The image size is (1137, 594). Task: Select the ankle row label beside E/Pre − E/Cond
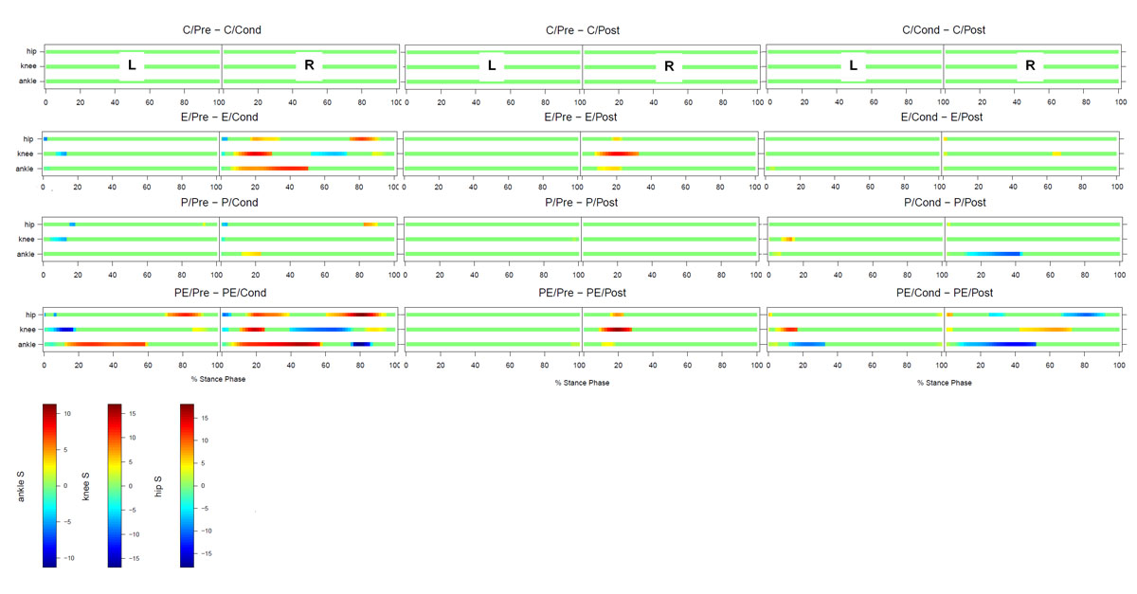[x=27, y=169]
